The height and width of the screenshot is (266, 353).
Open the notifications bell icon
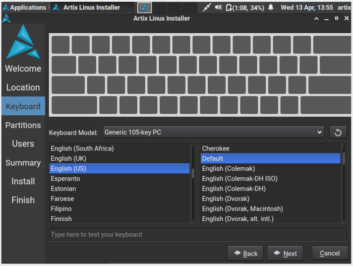[271, 8]
